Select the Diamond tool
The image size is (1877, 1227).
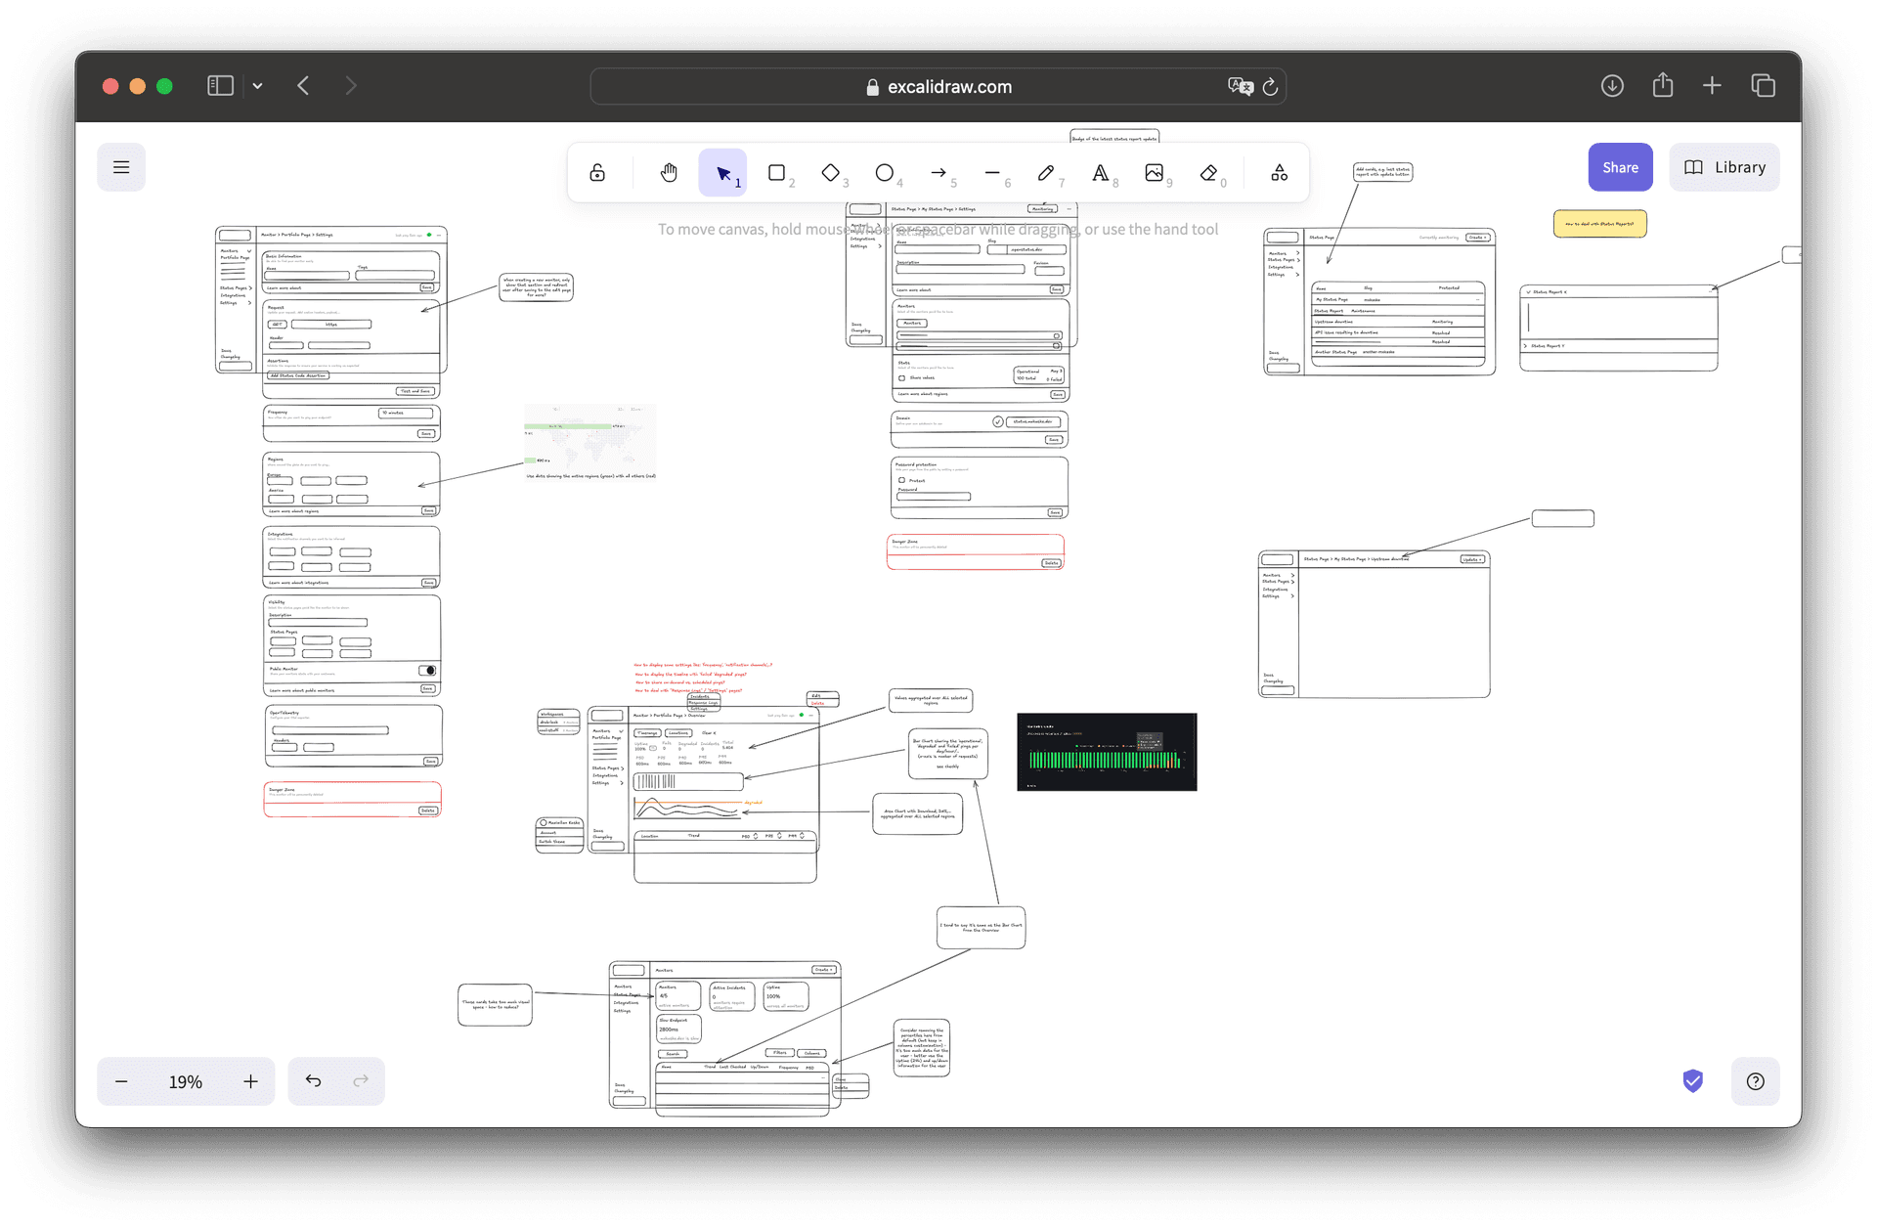click(832, 172)
